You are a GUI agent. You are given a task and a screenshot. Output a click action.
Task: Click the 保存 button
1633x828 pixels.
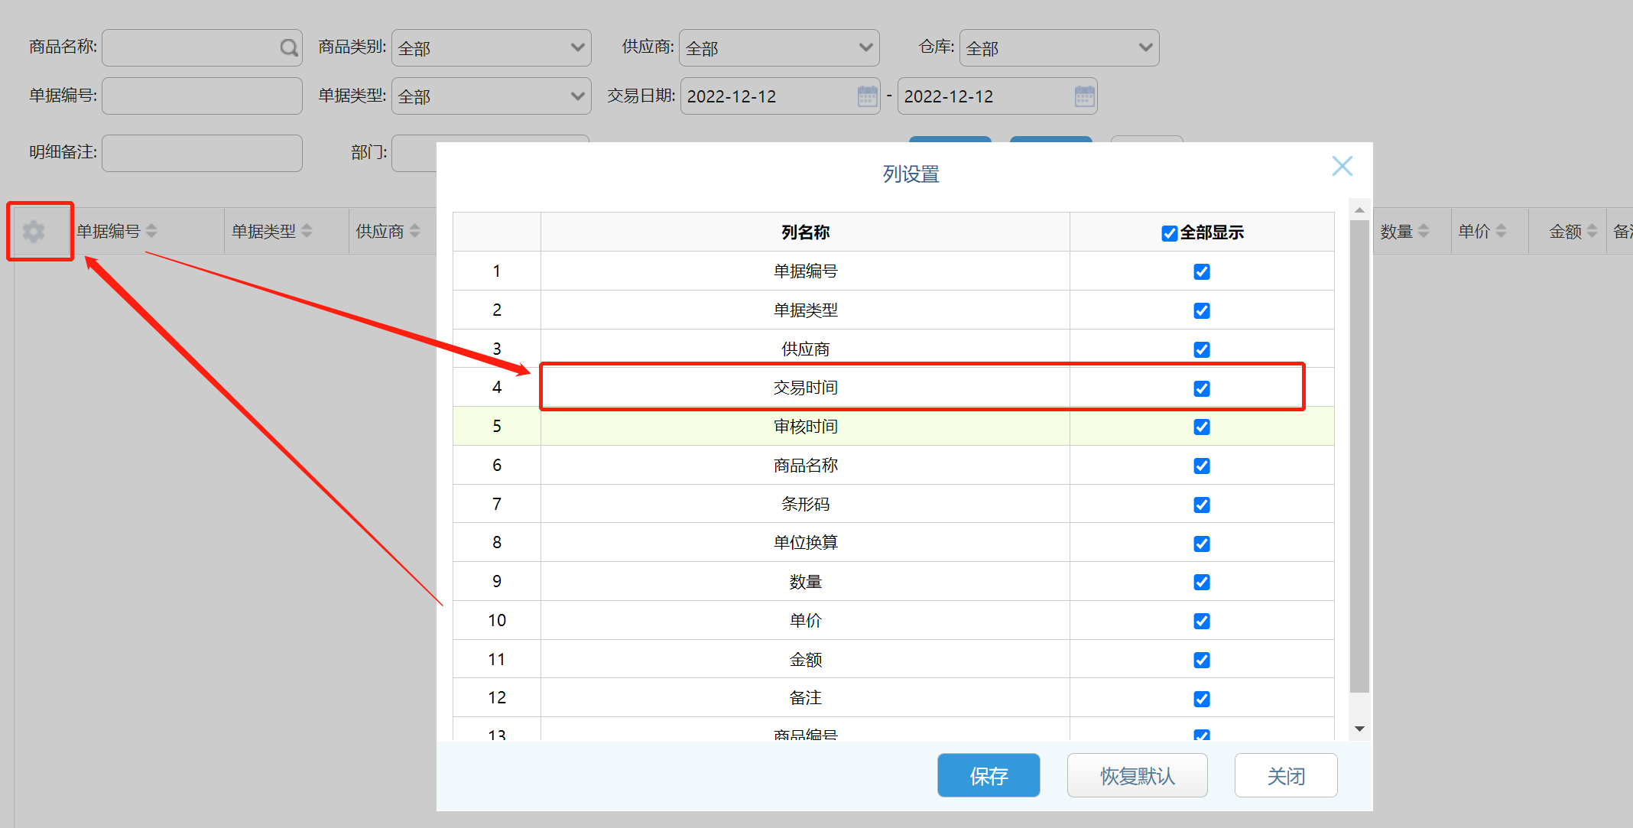click(x=988, y=775)
